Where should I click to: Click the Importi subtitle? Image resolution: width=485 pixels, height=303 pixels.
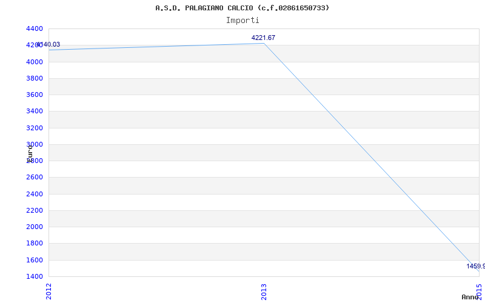pos(242,21)
